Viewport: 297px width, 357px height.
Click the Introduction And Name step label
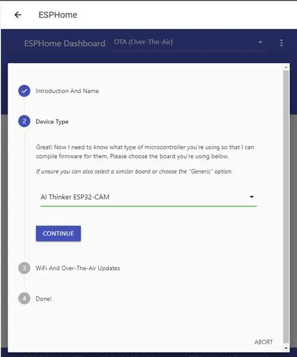coord(67,91)
